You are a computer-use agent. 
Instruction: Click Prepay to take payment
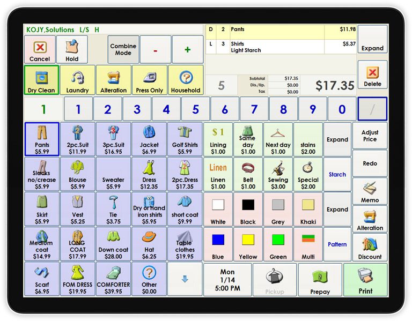point(320,280)
